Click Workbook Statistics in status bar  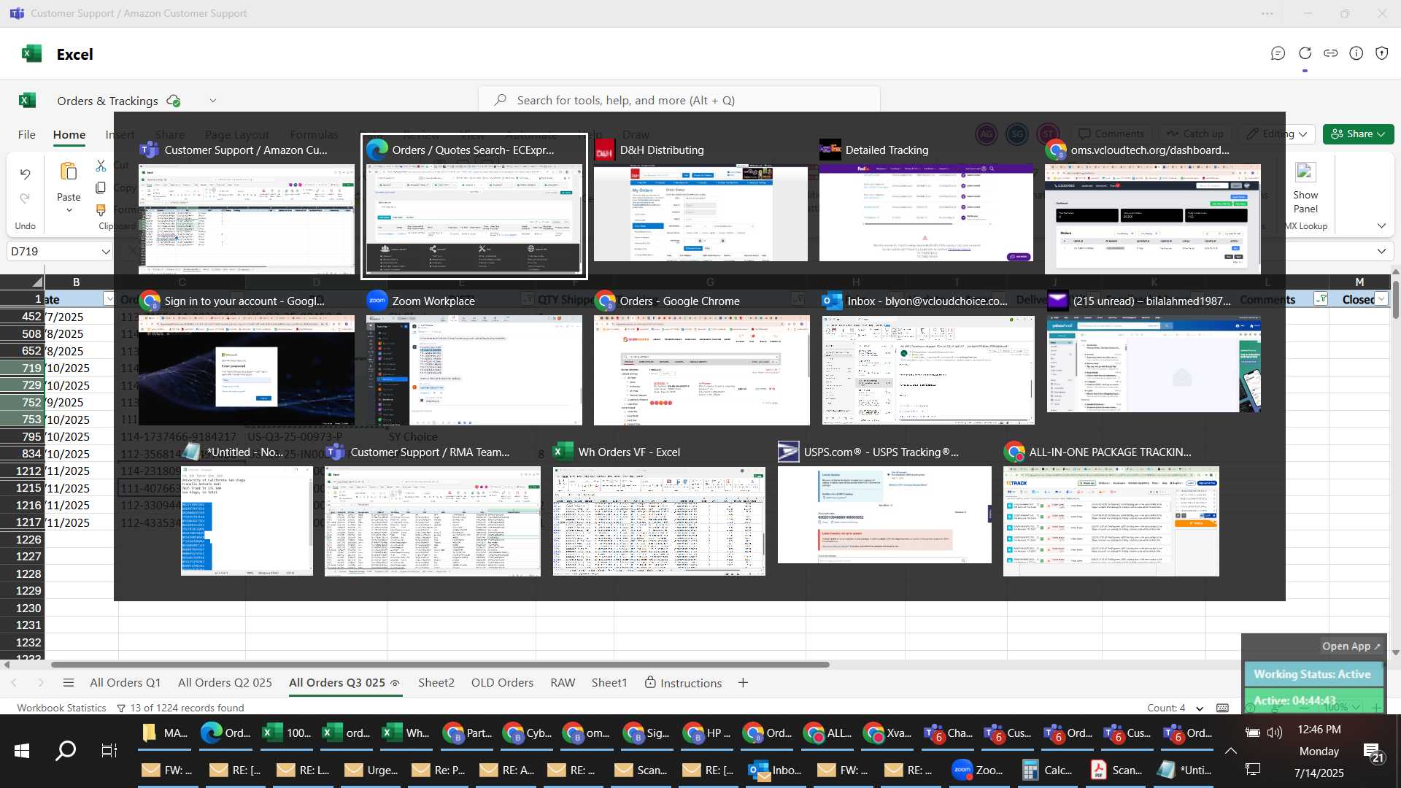pos(61,708)
